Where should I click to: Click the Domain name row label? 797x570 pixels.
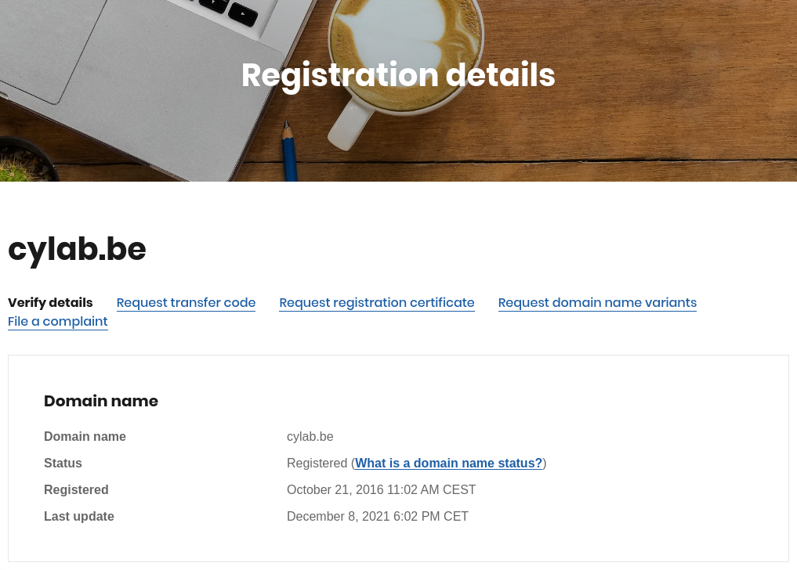[85, 437]
